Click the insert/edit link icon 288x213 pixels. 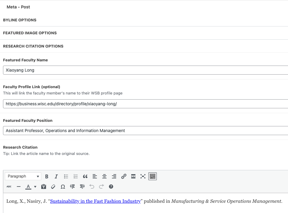pyautogui.click(x=124, y=177)
